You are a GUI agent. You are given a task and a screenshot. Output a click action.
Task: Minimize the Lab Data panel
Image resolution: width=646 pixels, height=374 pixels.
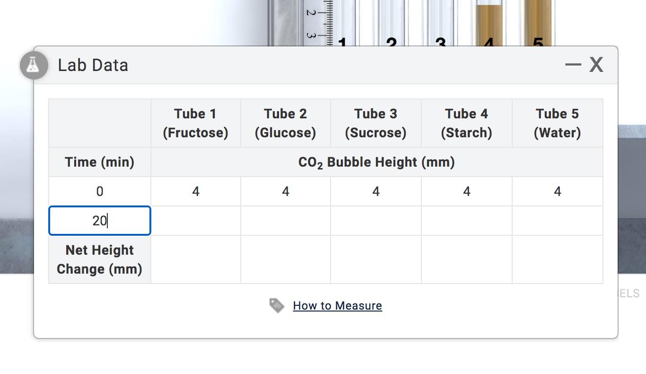tap(573, 64)
